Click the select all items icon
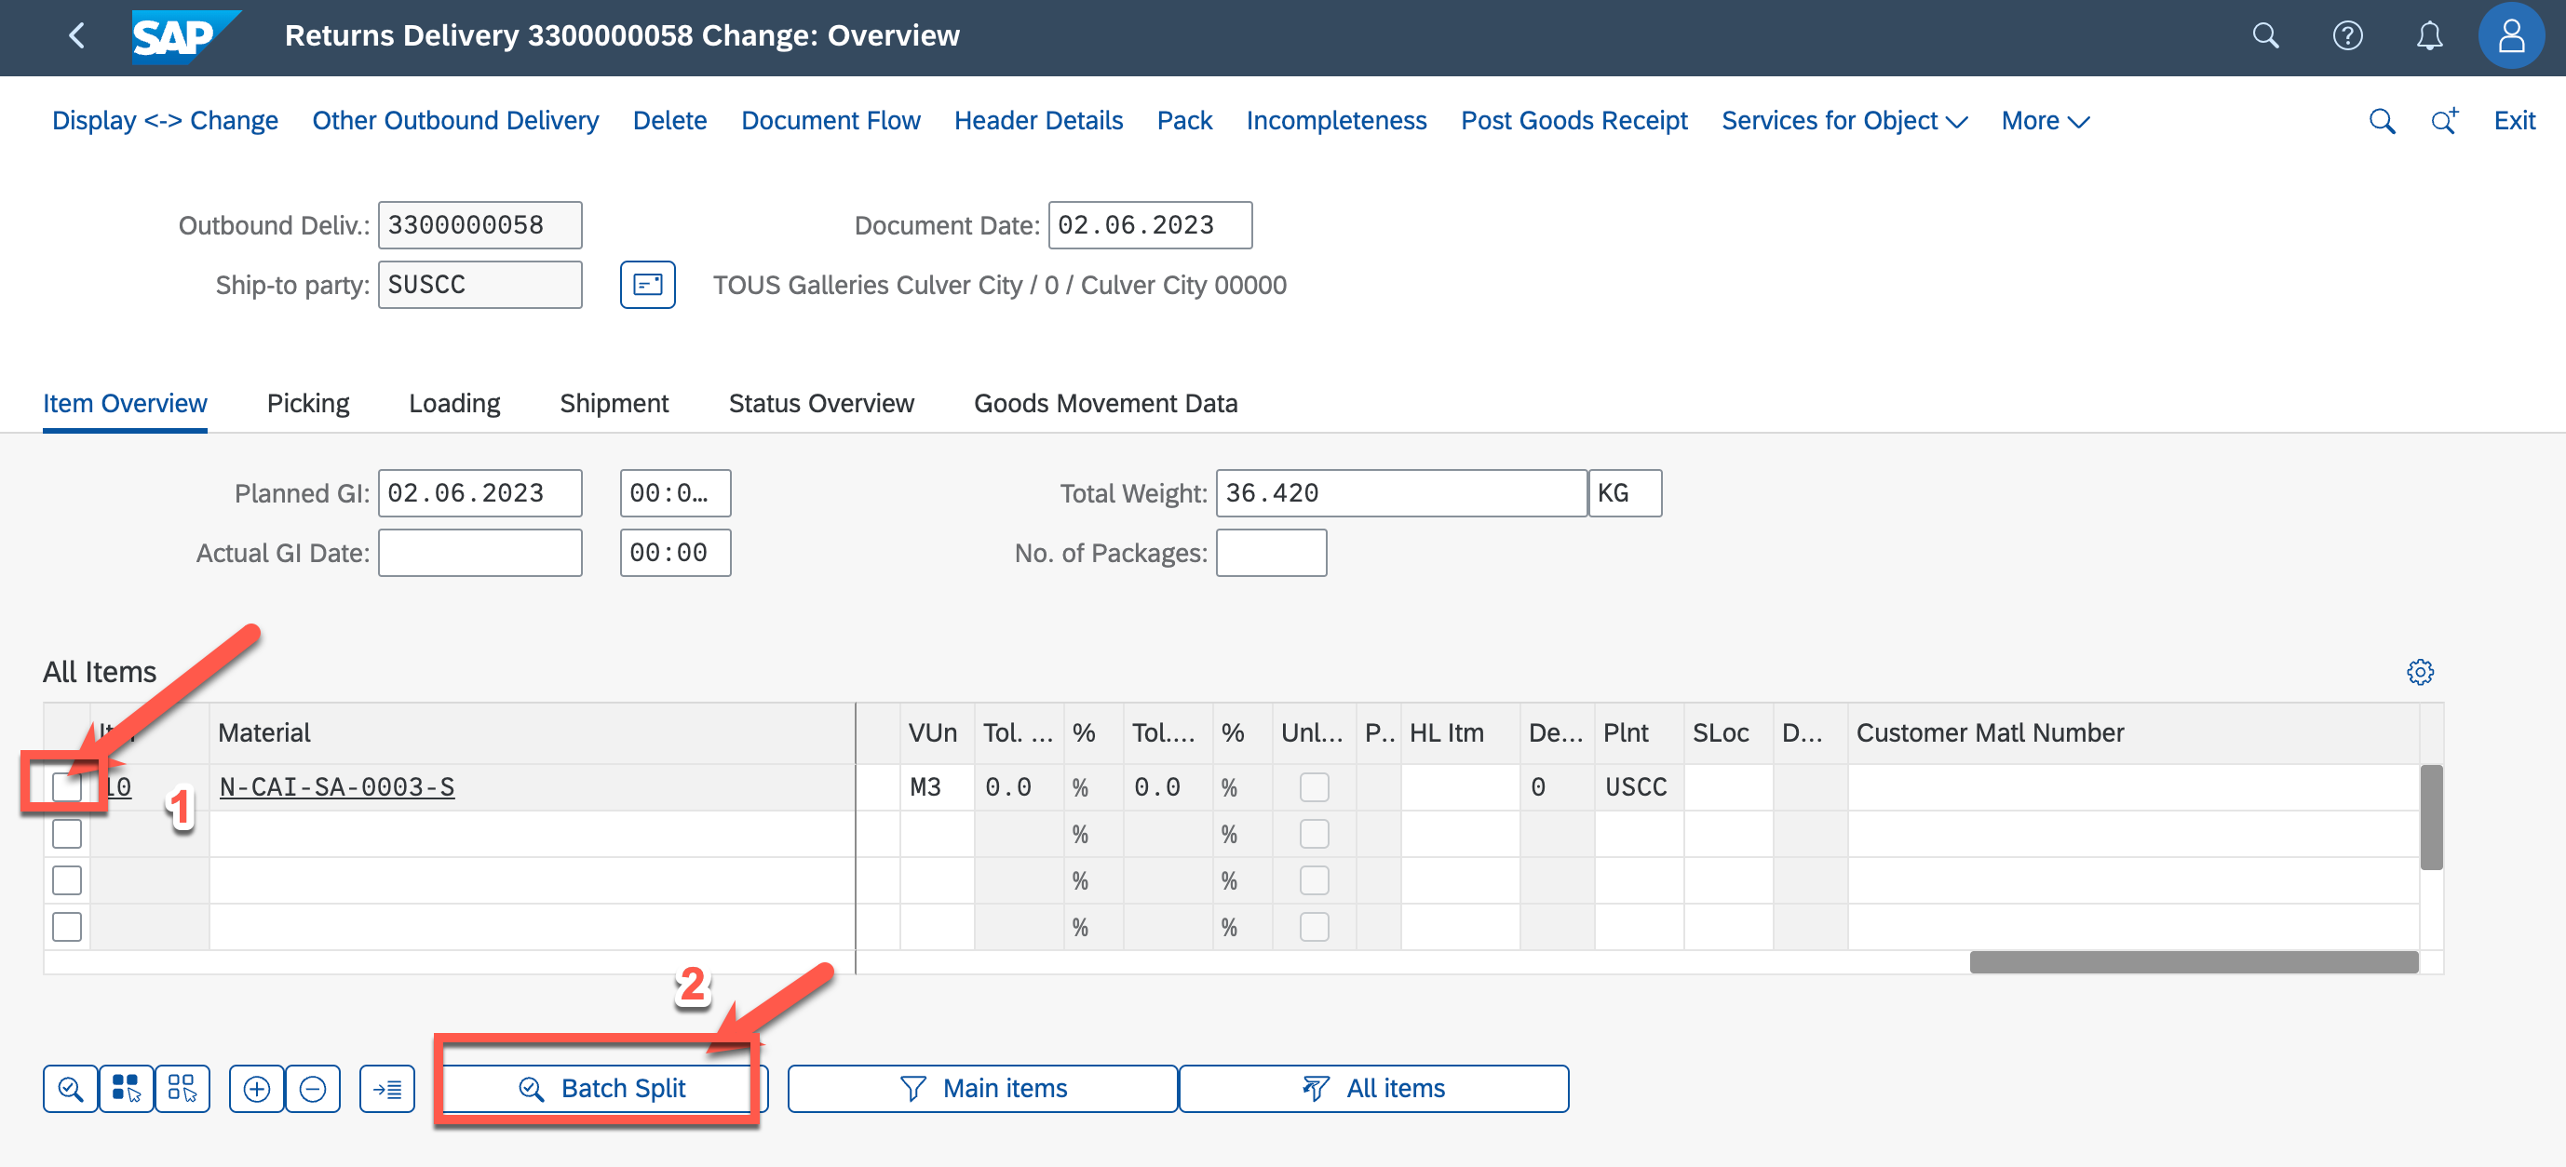The height and width of the screenshot is (1167, 2566). point(126,1088)
